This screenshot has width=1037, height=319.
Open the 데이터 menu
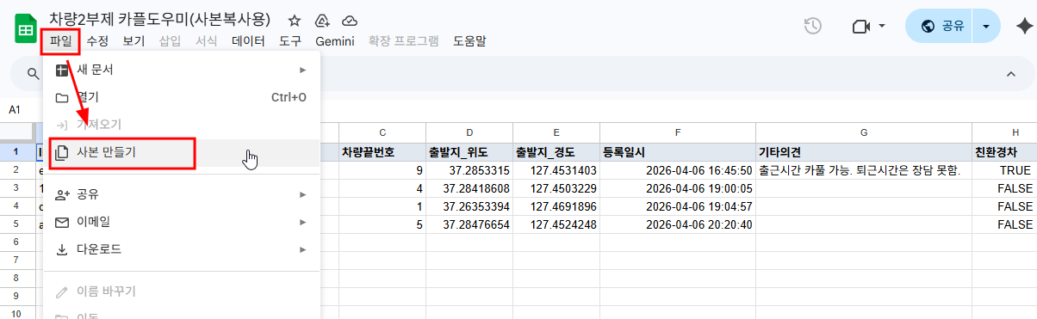click(248, 40)
